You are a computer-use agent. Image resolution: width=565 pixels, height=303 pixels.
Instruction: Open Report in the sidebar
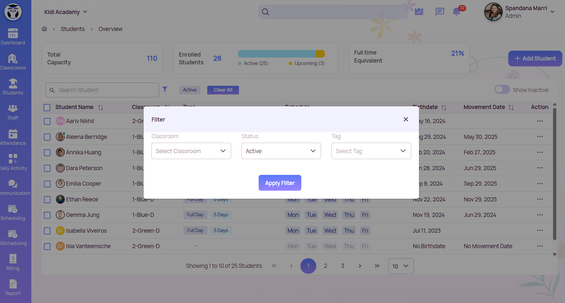[x=13, y=288]
